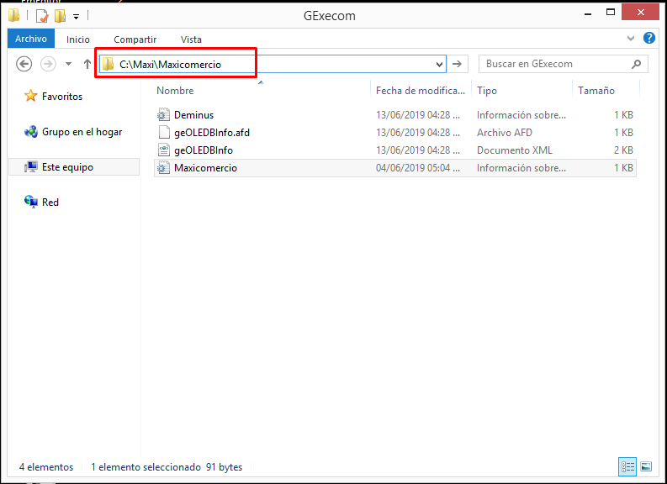The image size is (667, 484).
Task: Switch to the Compartir ribbon tab
Action: [135, 39]
